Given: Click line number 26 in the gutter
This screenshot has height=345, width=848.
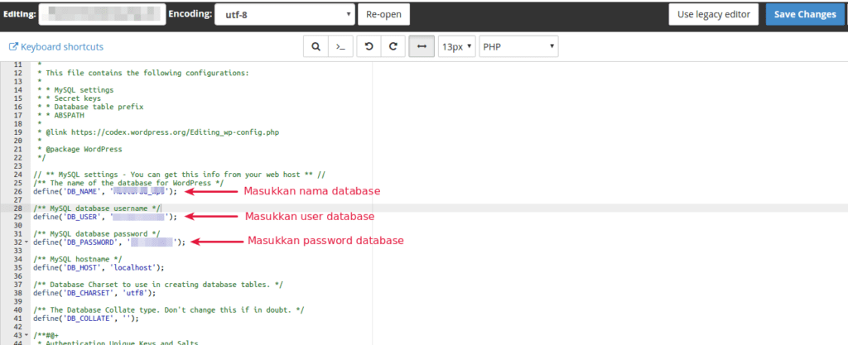Looking at the screenshot, I should pyautogui.click(x=16, y=191).
